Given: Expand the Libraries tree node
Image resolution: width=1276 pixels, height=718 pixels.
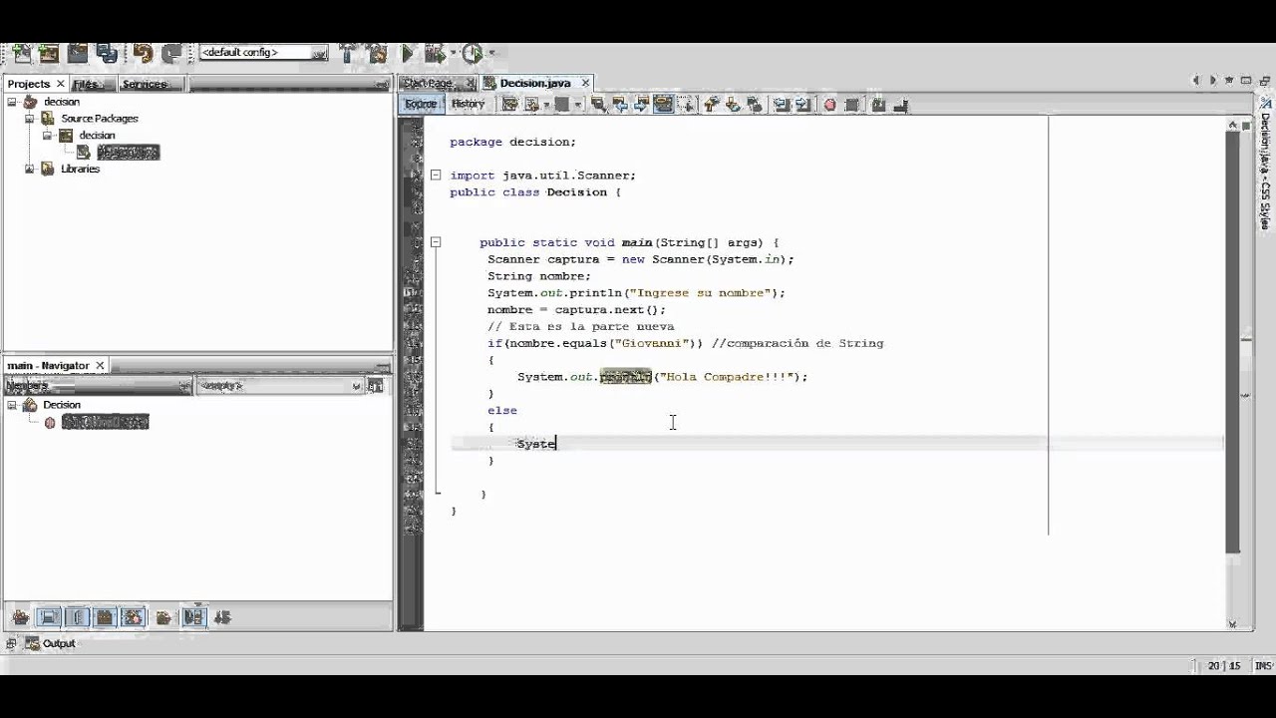Looking at the screenshot, I should click(30, 170).
